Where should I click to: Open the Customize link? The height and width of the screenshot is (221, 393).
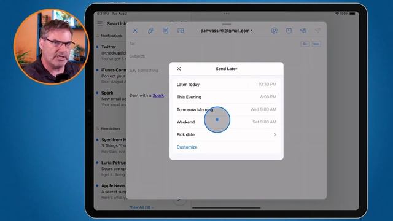(x=187, y=147)
